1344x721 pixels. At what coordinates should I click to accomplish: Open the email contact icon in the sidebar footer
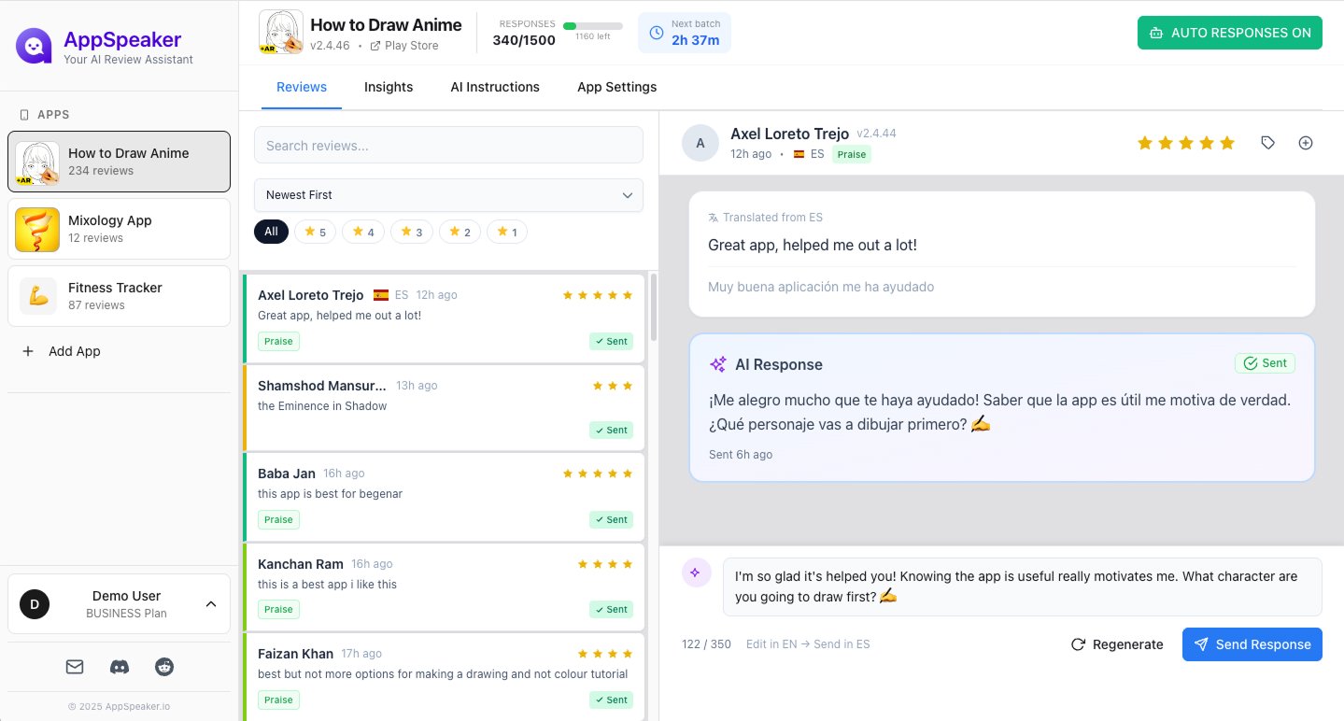point(74,667)
